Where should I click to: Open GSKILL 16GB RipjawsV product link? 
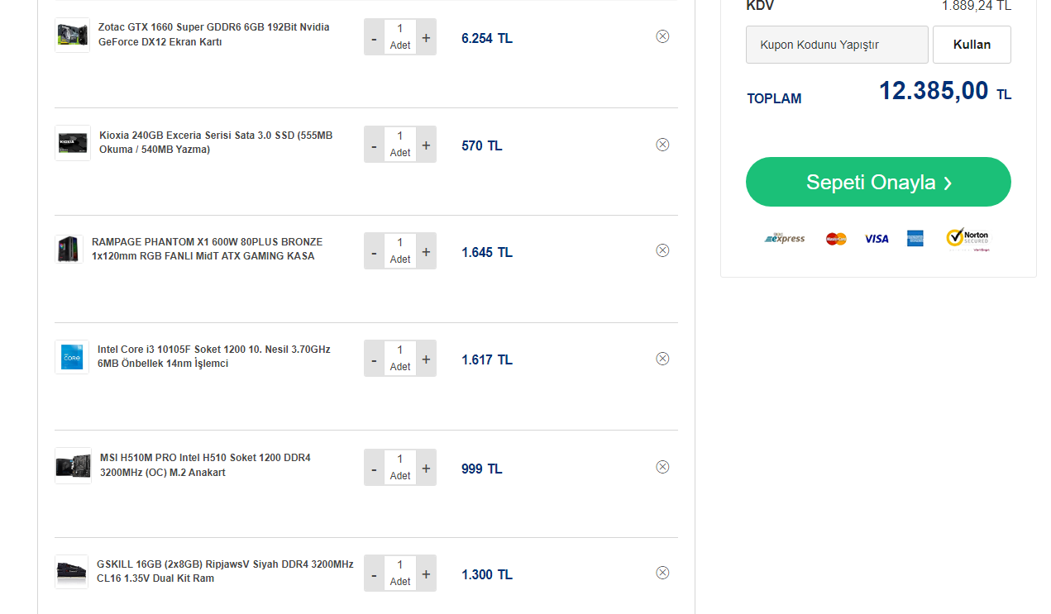pyautogui.click(x=224, y=571)
